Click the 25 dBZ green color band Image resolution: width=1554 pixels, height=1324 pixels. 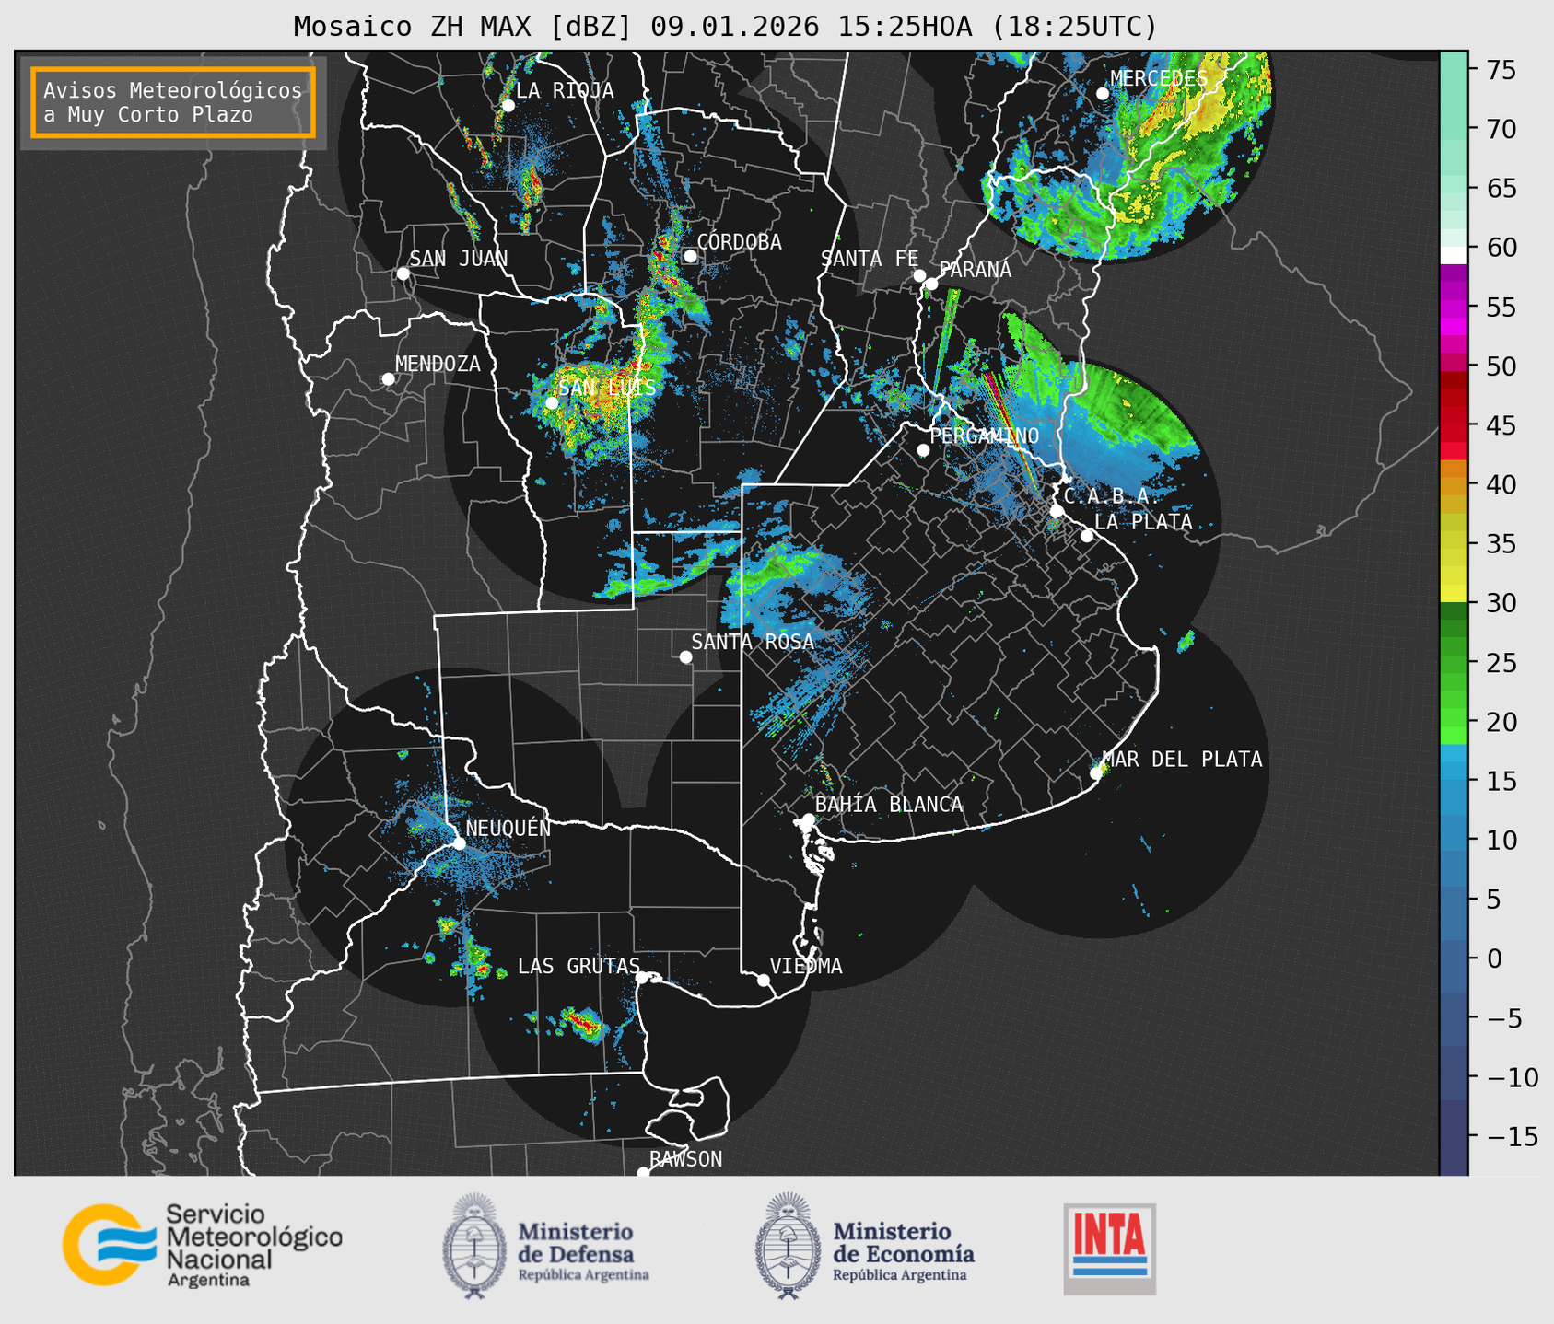click(x=1454, y=663)
